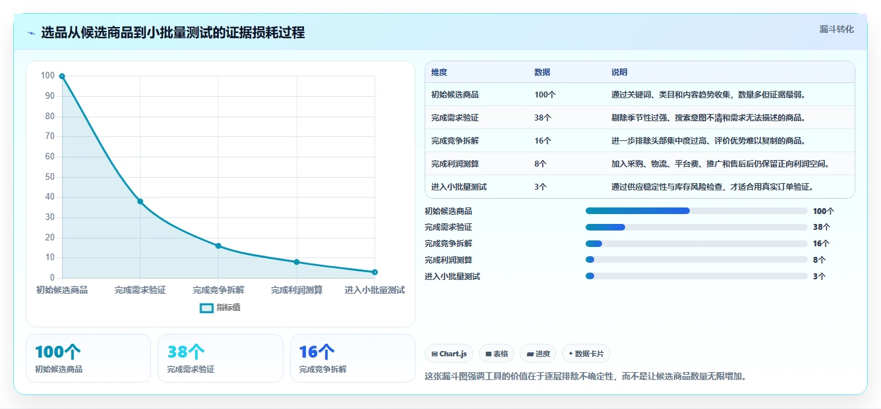This screenshot has height=409, width=881.
Task: Click the 38个 table cell
Action: coord(543,118)
